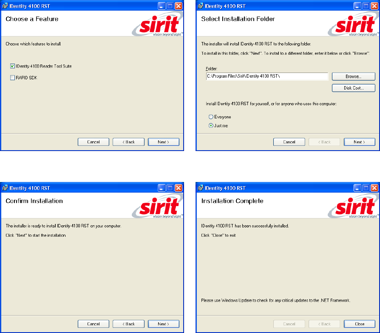Minimize the Confirm Installation window
Viewport: 380px width, 333px height.
tap(162, 187)
